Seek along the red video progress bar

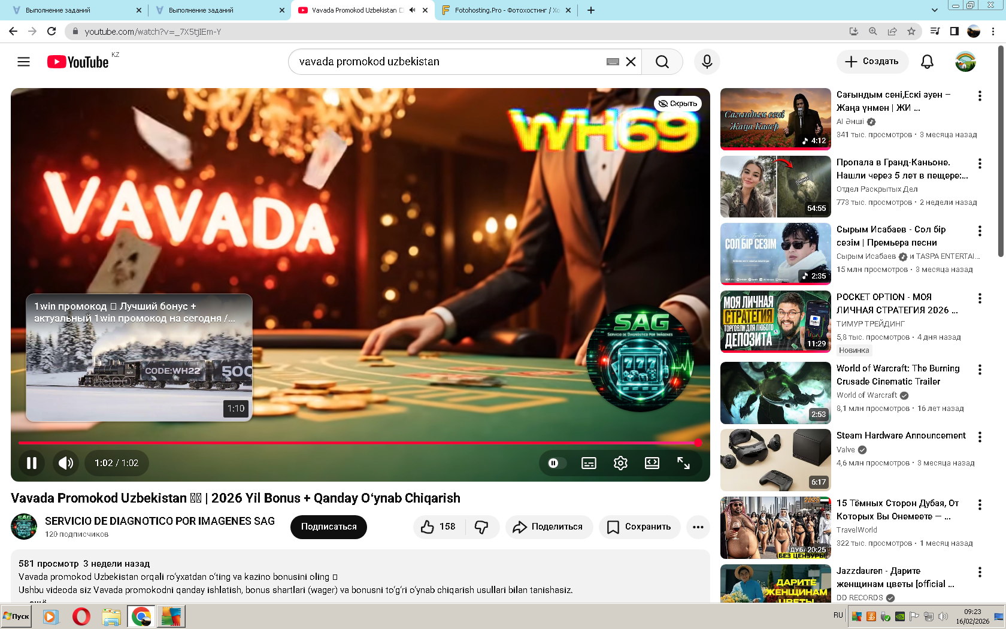tap(358, 443)
